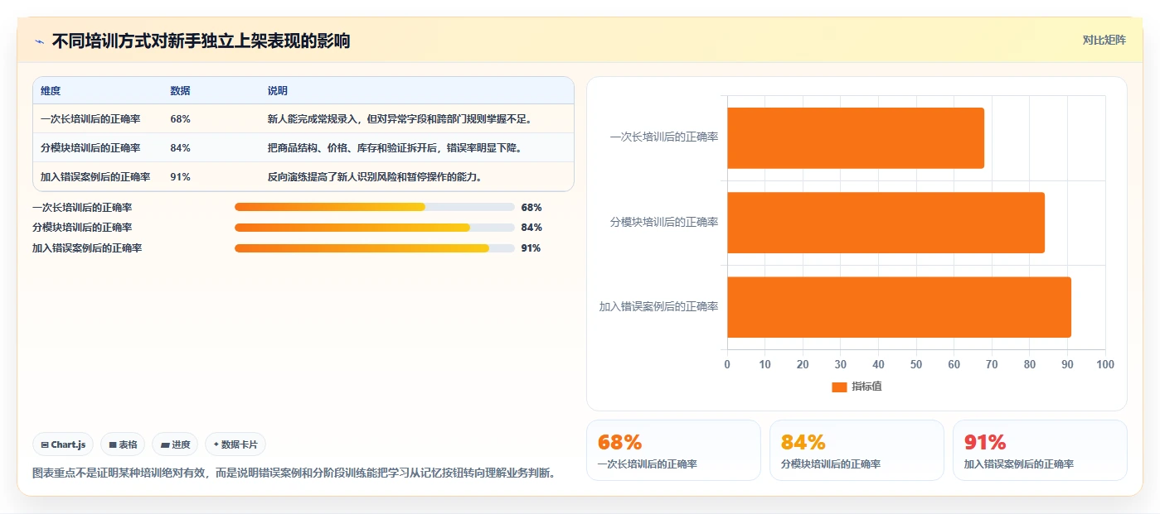This screenshot has width=1160, height=514.
Task: Click the 84% table cell
Action: [x=180, y=148]
